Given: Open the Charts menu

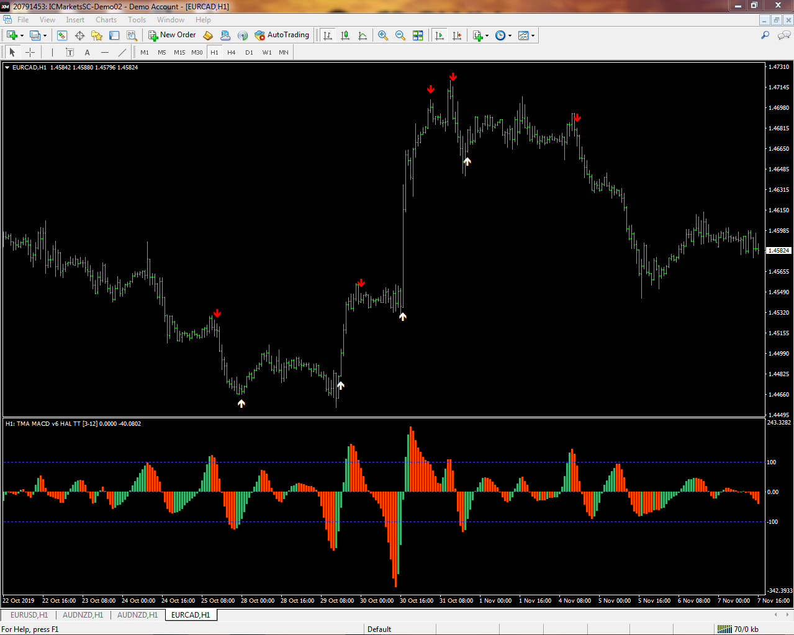Looking at the screenshot, I should coord(106,20).
